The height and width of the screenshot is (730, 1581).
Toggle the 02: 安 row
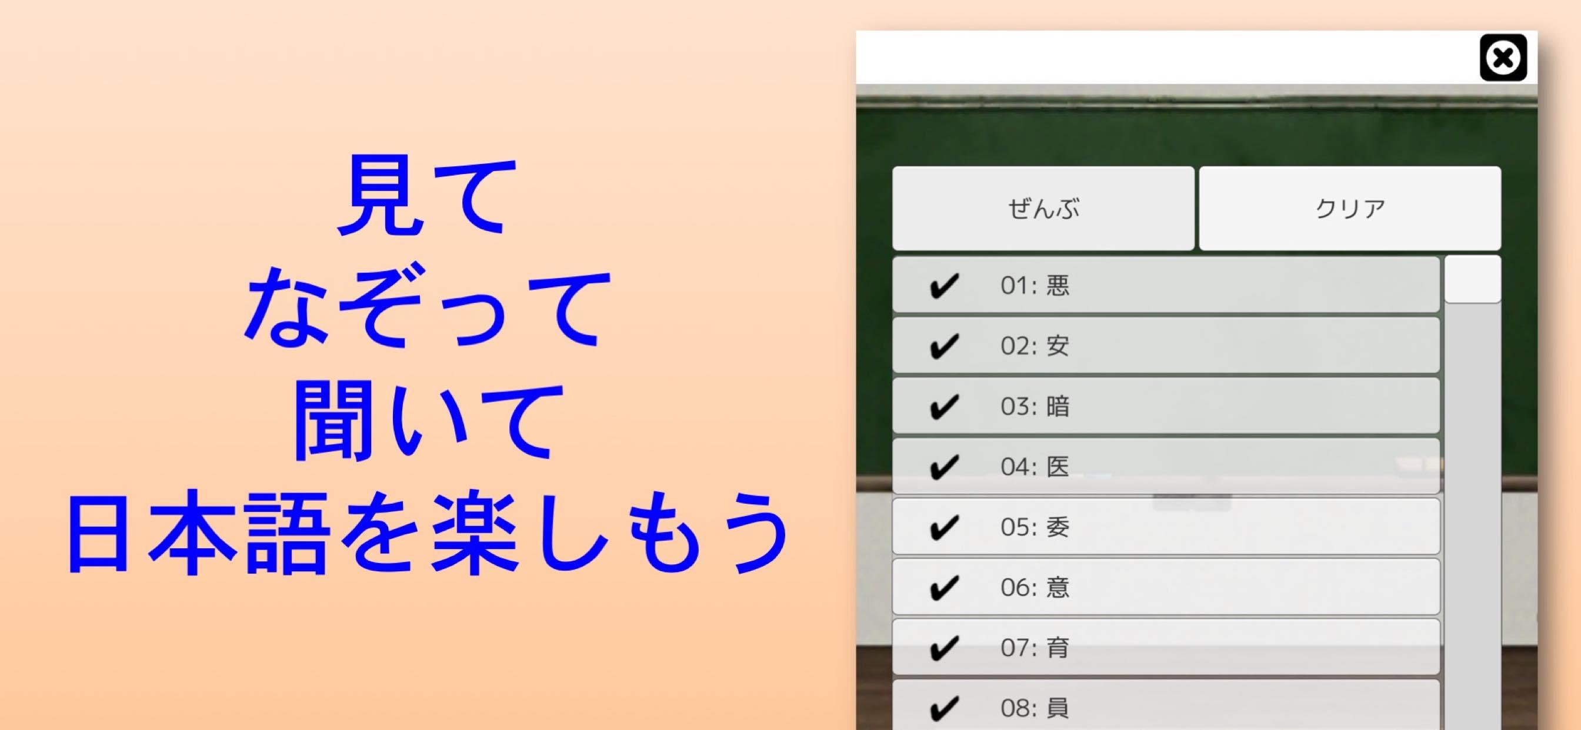point(1166,346)
